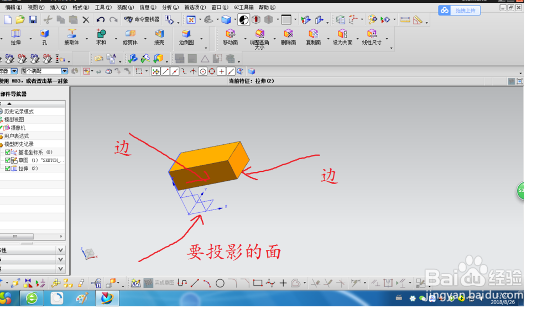553x314 pixels.
Task: Toggle the snap intersection plus icon
Action: (221, 71)
